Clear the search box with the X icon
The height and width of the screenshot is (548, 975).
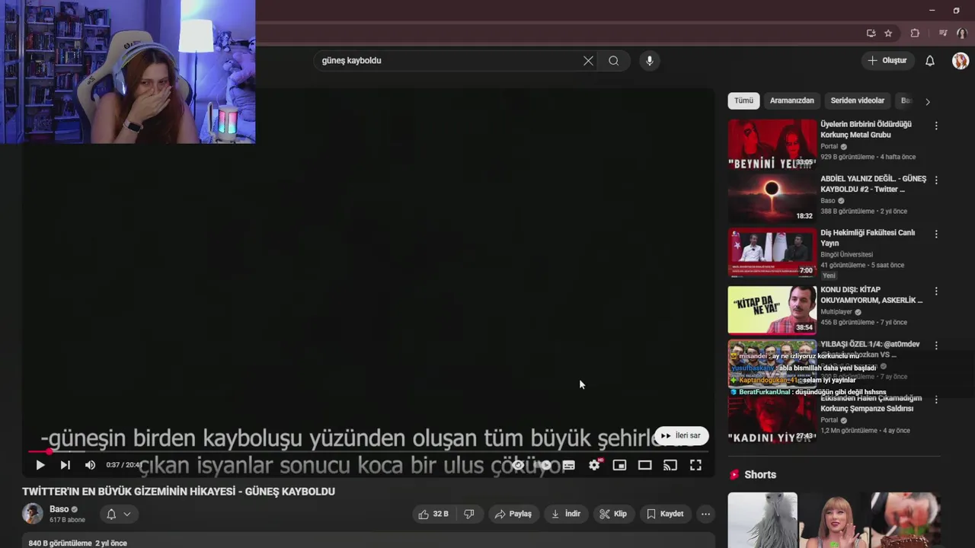[588, 61]
